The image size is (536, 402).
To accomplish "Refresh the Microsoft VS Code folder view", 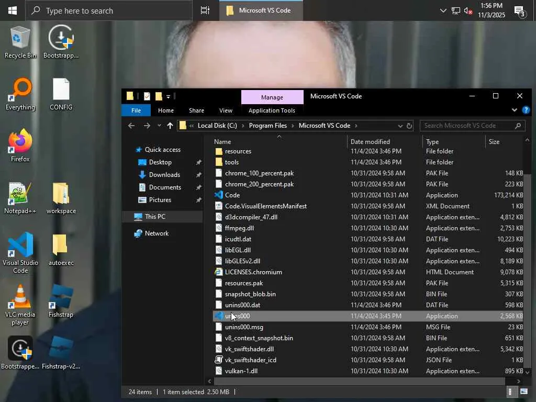I will pyautogui.click(x=409, y=126).
